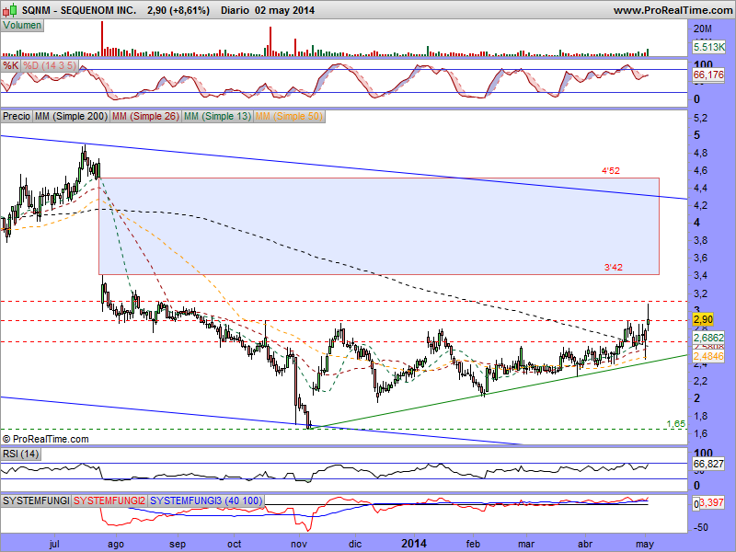
Task: Select the Volumen indicator label
Action: (x=22, y=26)
